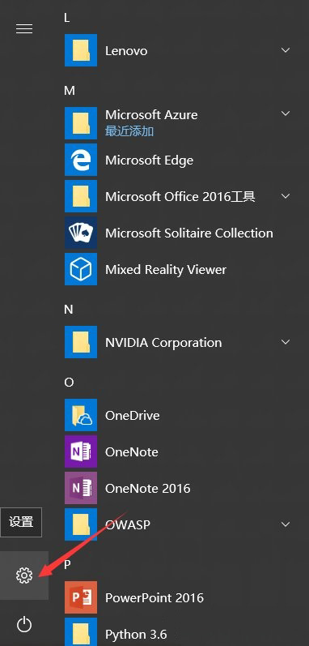Jump using the letter L header
The width and height of the screenshot is (309, 646).
tap(67, 18)
